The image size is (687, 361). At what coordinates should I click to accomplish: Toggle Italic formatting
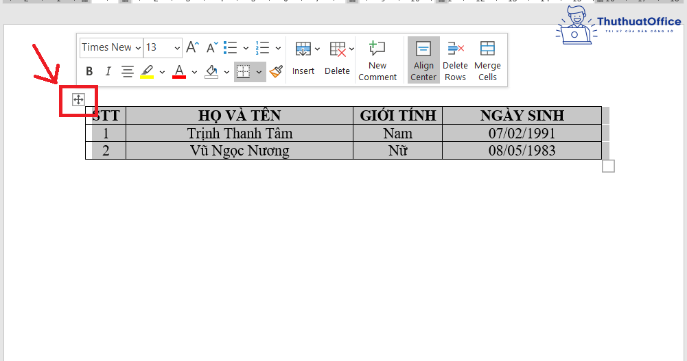(x=108, y=71)
